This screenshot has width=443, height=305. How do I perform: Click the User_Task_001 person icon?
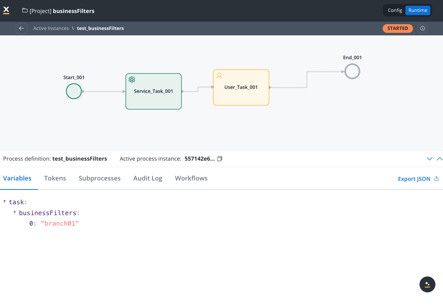click(219, 75)
